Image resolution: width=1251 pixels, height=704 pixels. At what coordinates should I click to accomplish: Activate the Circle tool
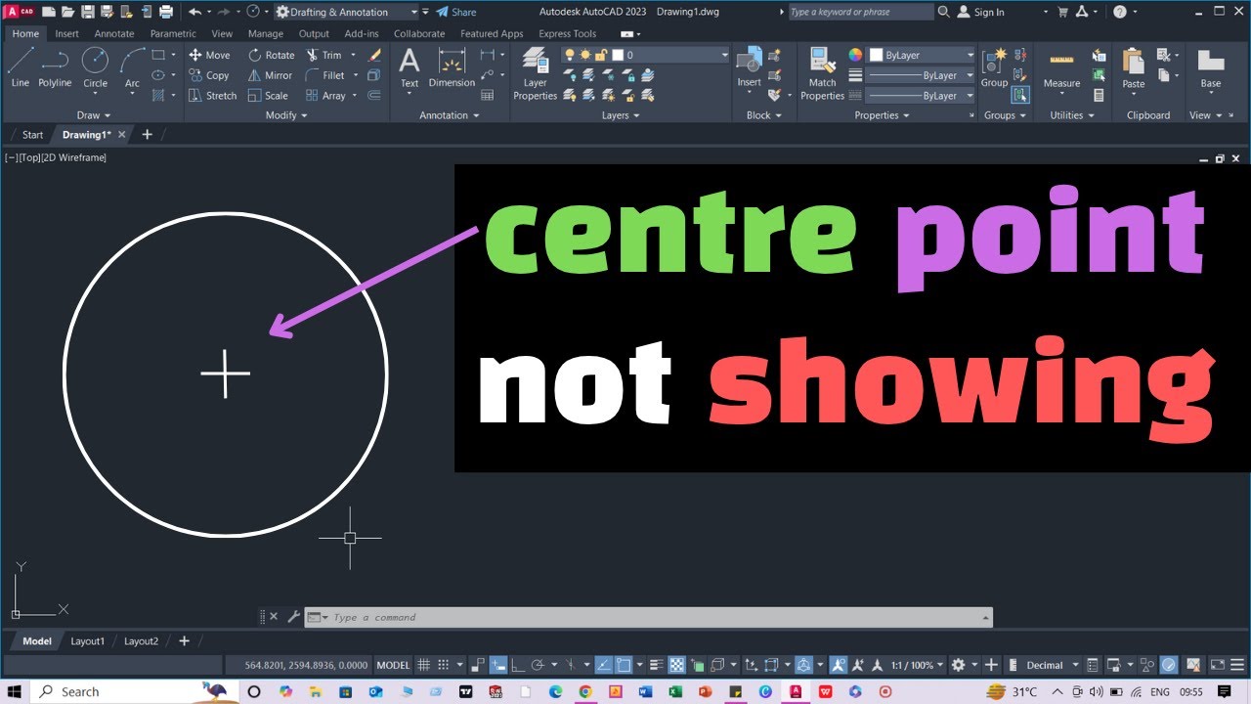95,67
